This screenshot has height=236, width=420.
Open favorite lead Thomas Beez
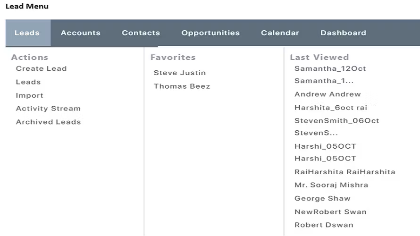[x=182, y=86]
